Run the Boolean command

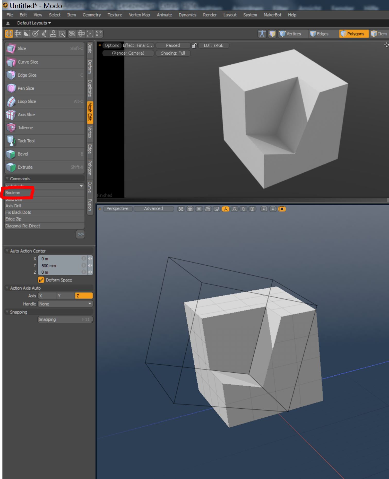pyautogui.click(x=45, y=193)
